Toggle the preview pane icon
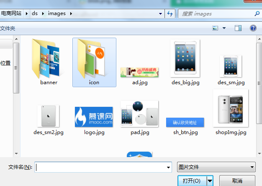This screenshot has width=262, height=186. click(238, 28)
